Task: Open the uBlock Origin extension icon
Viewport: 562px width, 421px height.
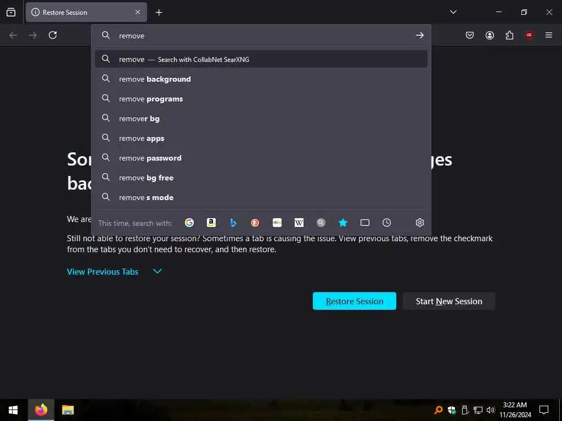Action: coord(529,35)
